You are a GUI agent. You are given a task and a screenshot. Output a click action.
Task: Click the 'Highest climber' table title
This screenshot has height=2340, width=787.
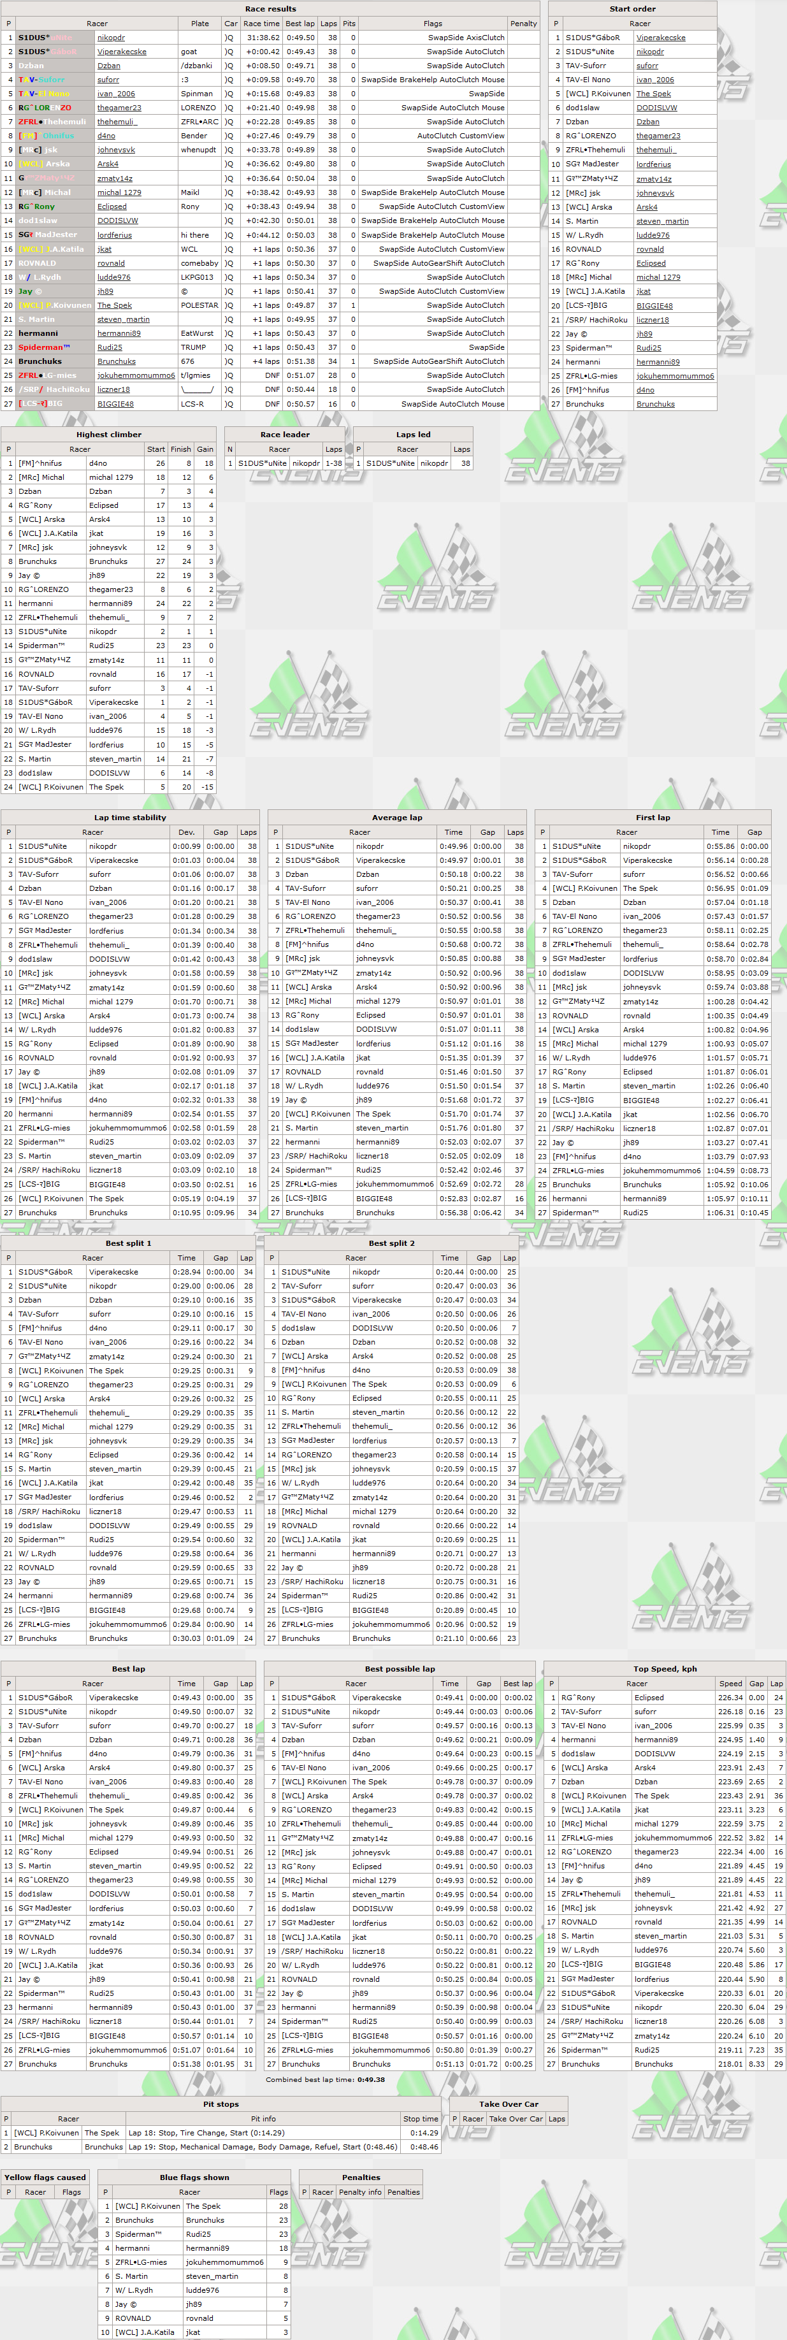click(x=108, y=434)
